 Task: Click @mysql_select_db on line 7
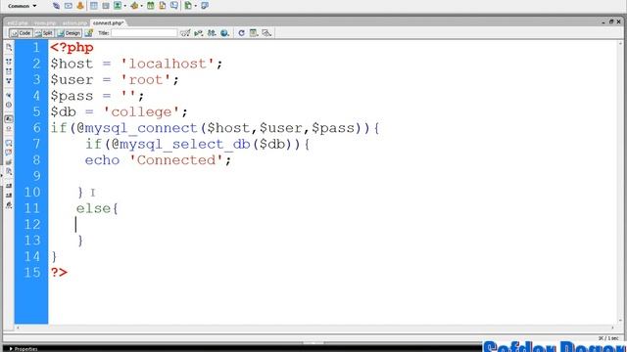pyautogui.click(x=180, y=144)
